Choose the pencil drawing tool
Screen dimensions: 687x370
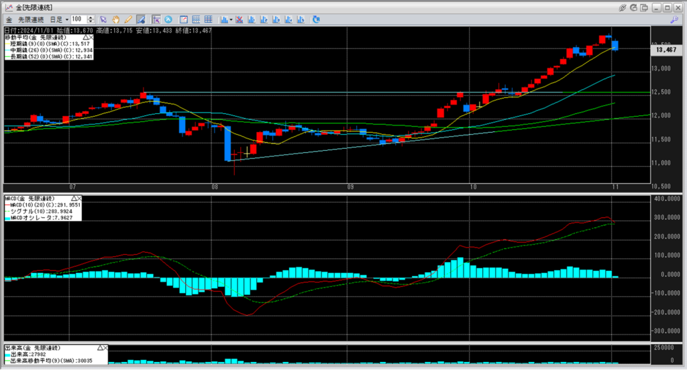click(x=127, y=19)
